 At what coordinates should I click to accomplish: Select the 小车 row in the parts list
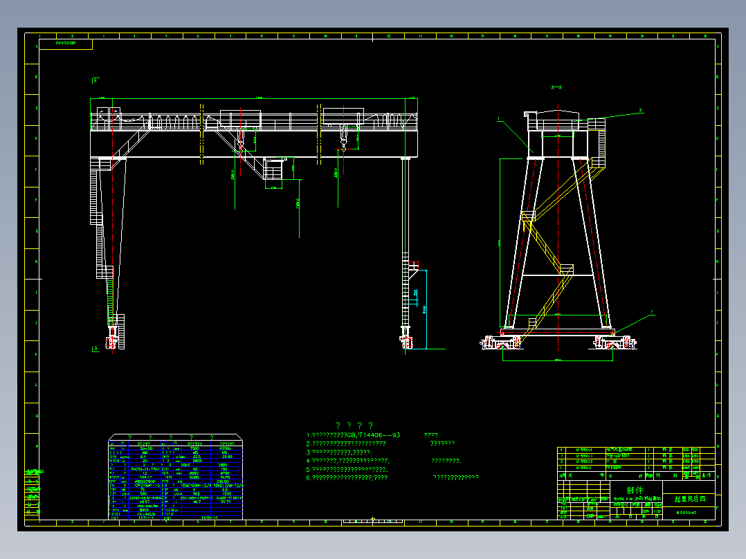coord(636,461)
